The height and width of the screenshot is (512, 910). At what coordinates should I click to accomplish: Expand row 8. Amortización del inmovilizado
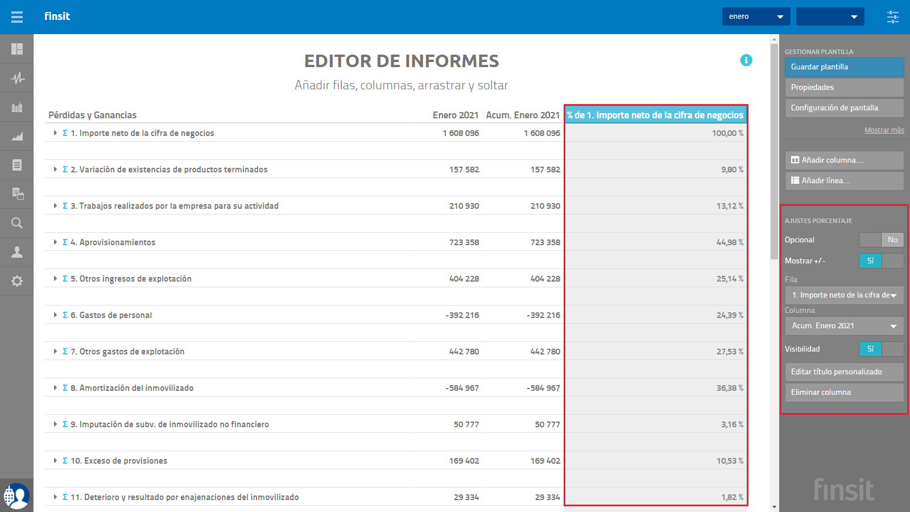coord(55,388)
